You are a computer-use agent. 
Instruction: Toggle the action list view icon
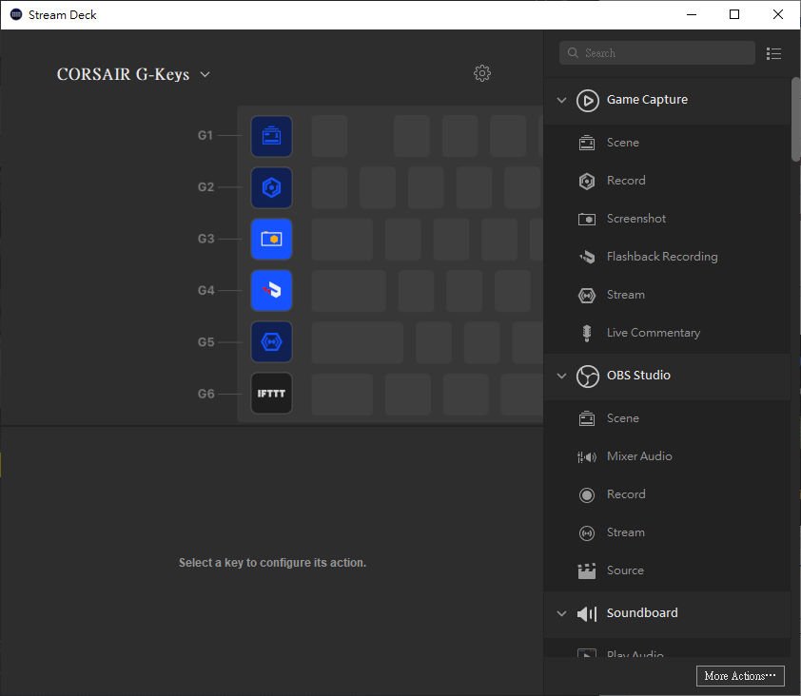tap(773, 53)
